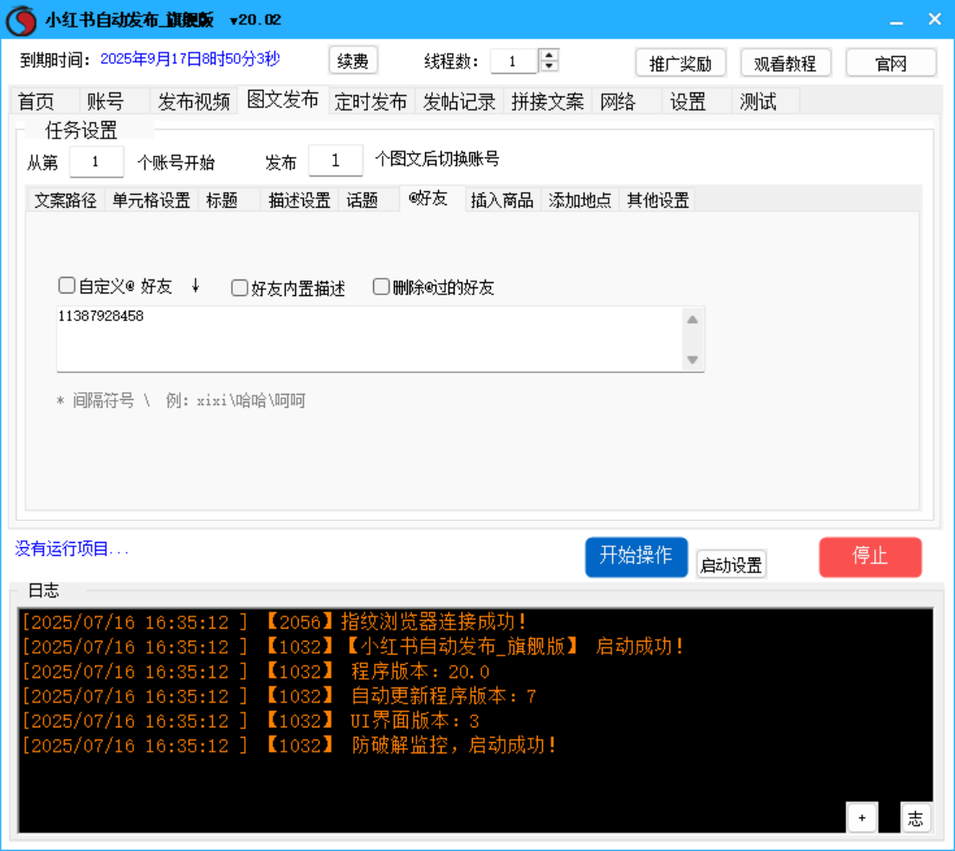Click the 志 button in log panel
This screenshot has width=955, height=851.
click(x=915, y=817)
